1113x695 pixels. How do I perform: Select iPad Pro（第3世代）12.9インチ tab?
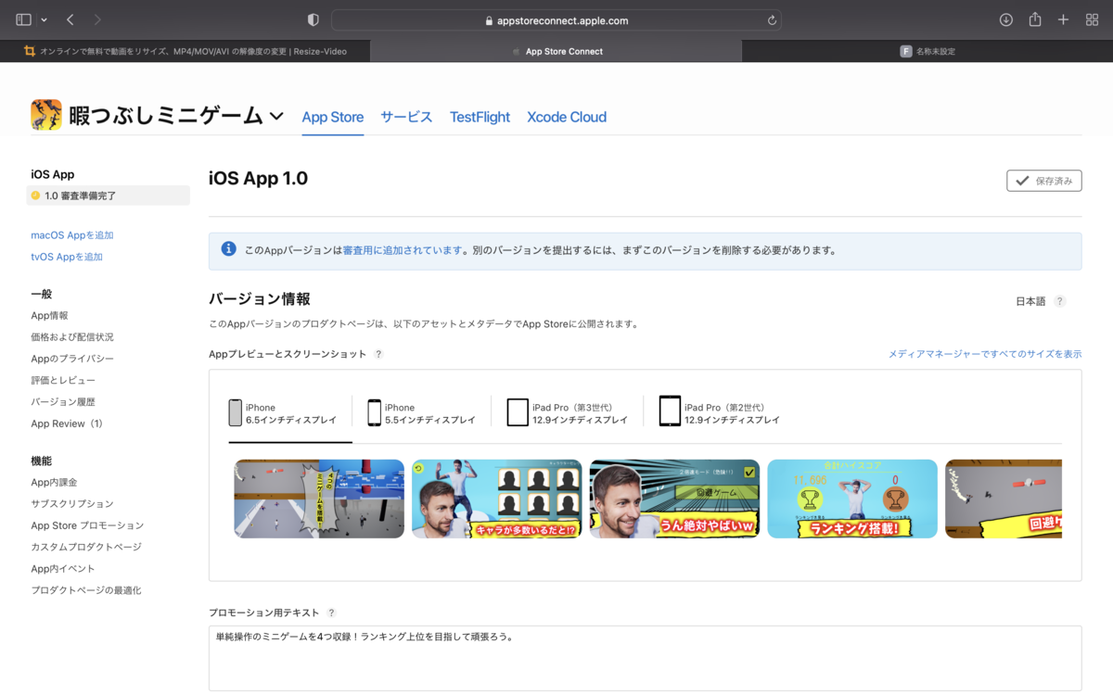click(567, 413)
